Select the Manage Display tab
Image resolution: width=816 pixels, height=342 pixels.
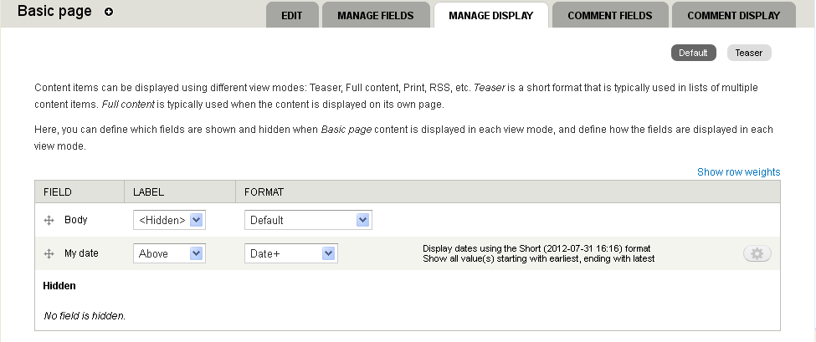490,15
